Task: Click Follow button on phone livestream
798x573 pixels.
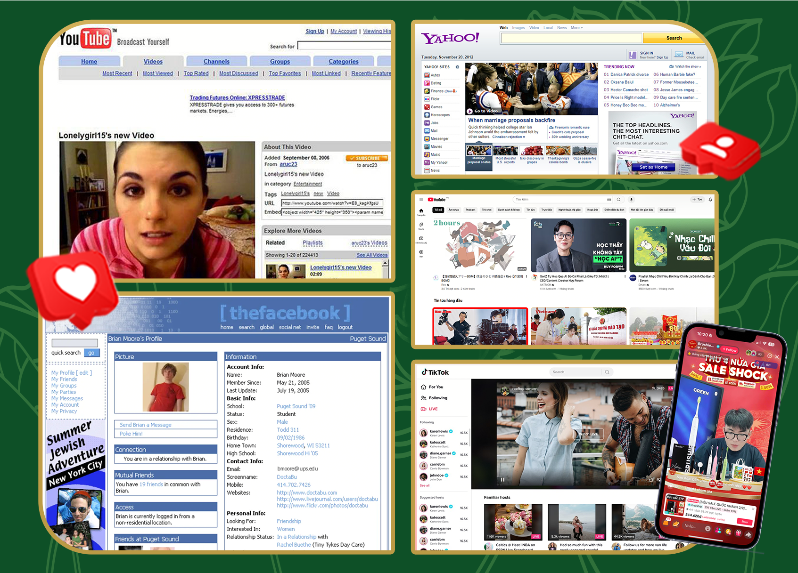Action: [730, 350]
